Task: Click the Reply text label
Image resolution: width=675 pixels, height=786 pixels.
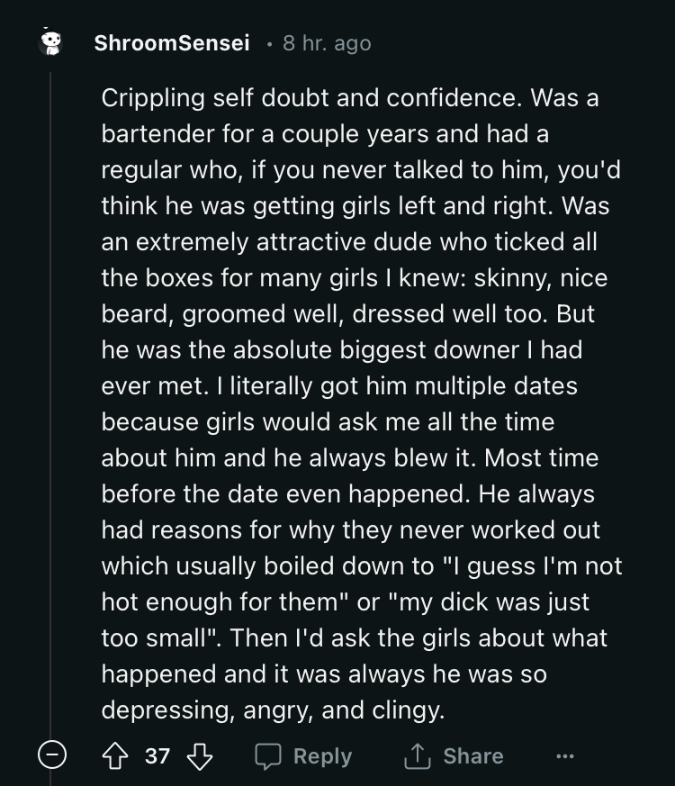Action: [323, 756]
